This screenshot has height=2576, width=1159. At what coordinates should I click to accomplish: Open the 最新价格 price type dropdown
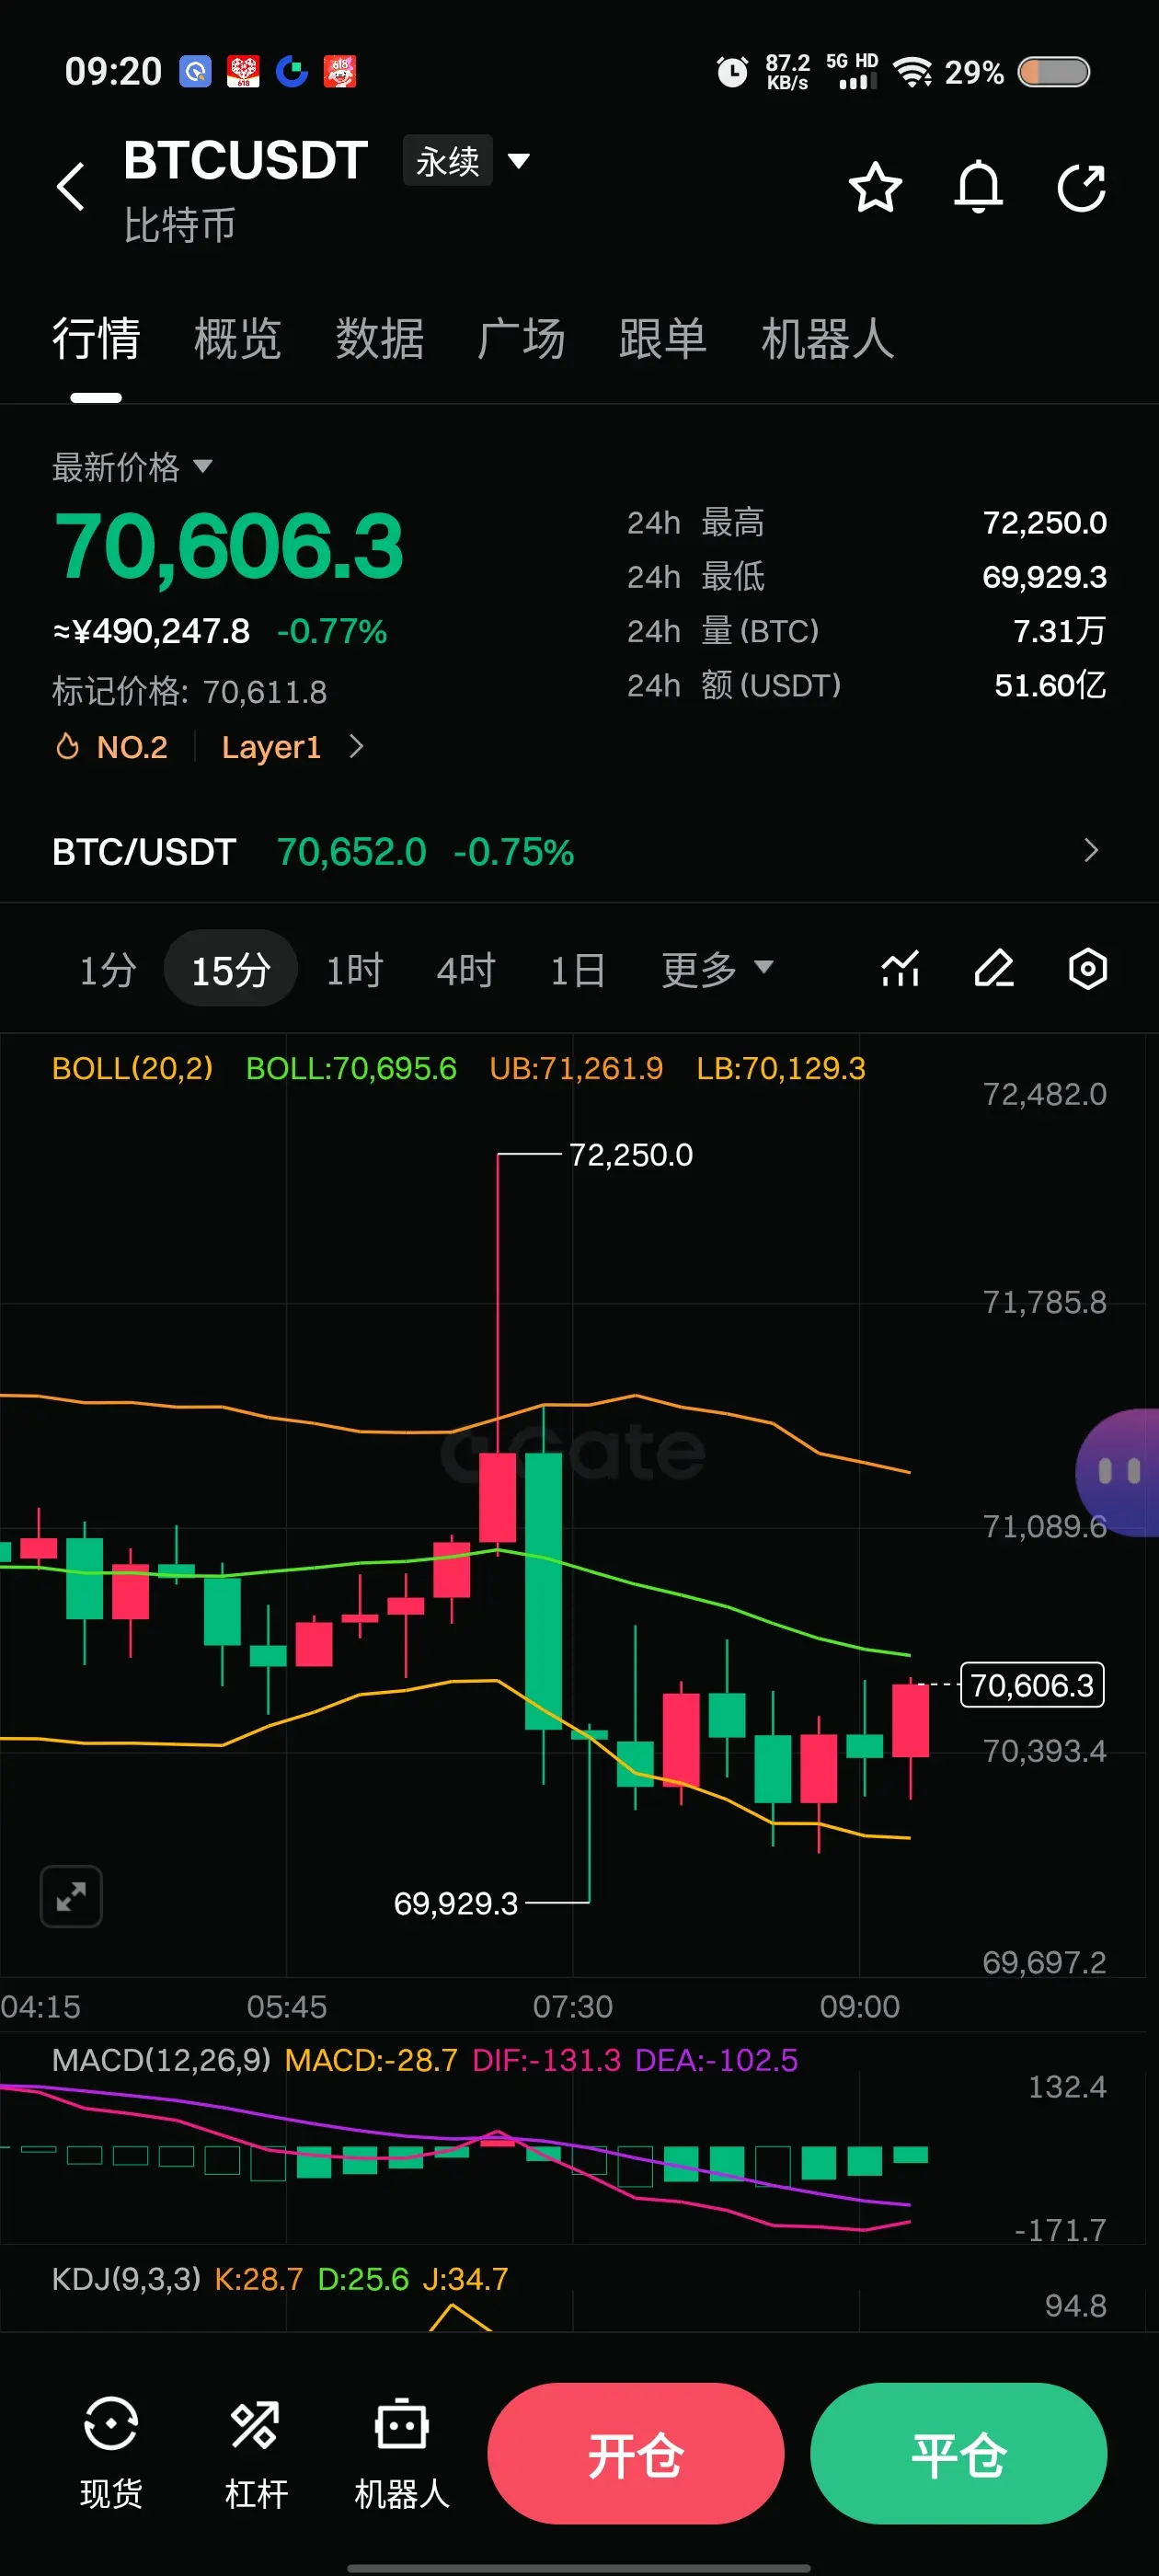tap(132, 467)
